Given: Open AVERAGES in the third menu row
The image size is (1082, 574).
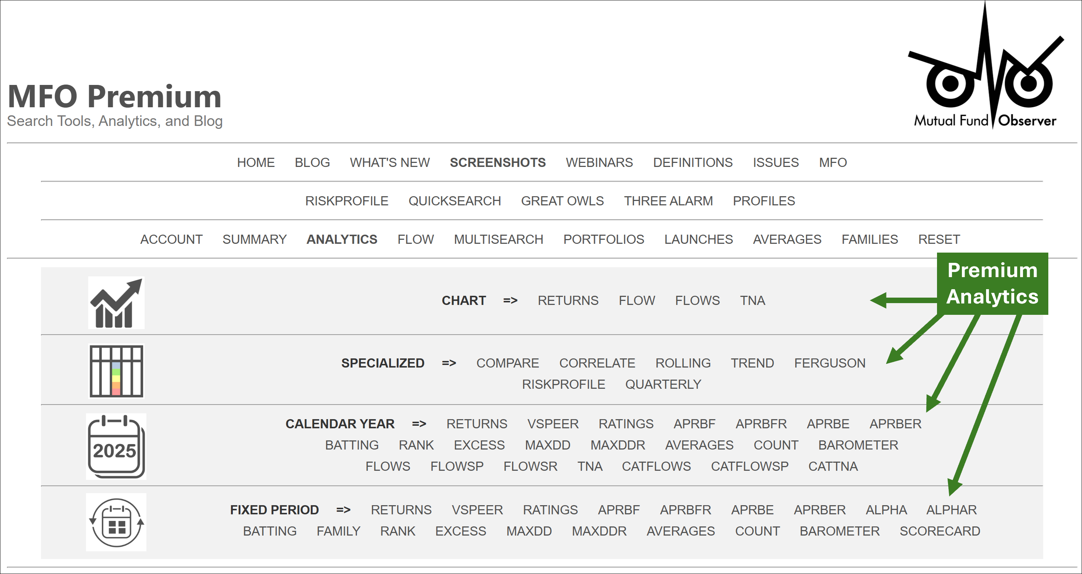Looking at the screenshot, I should tap(787, 239).
